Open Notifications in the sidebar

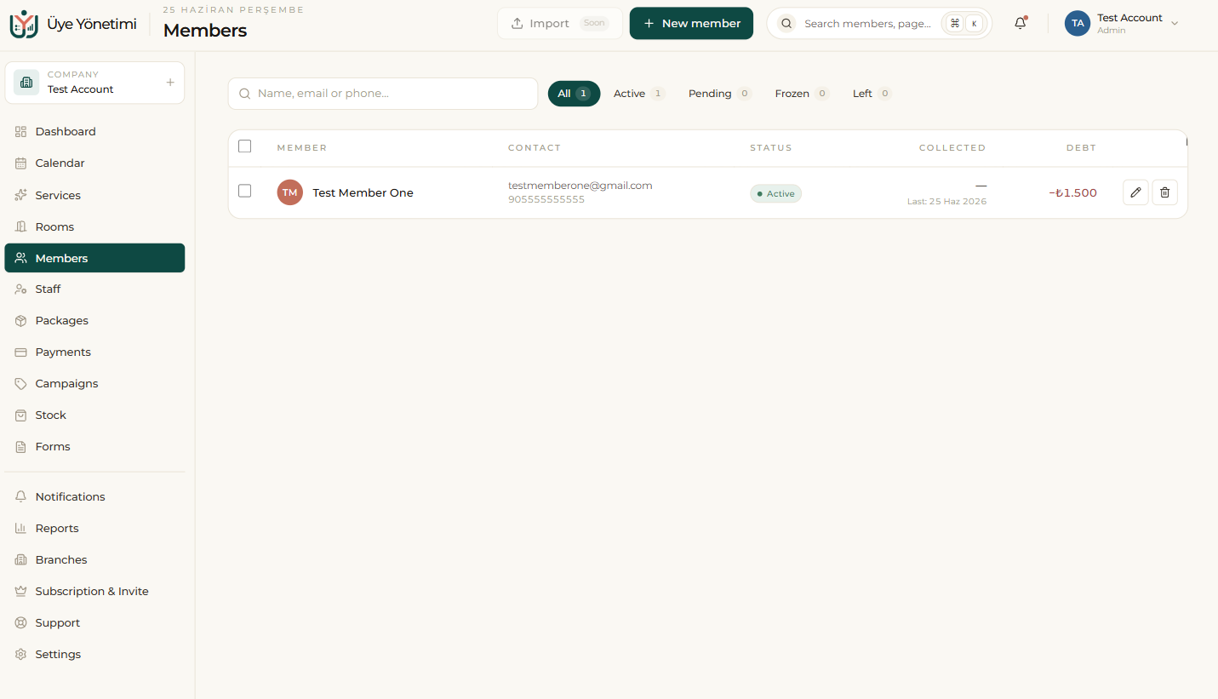coord(94,497)
